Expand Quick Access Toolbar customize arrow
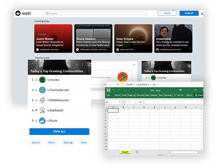Screen dimensions: 220x165 (x=124, y=90)
